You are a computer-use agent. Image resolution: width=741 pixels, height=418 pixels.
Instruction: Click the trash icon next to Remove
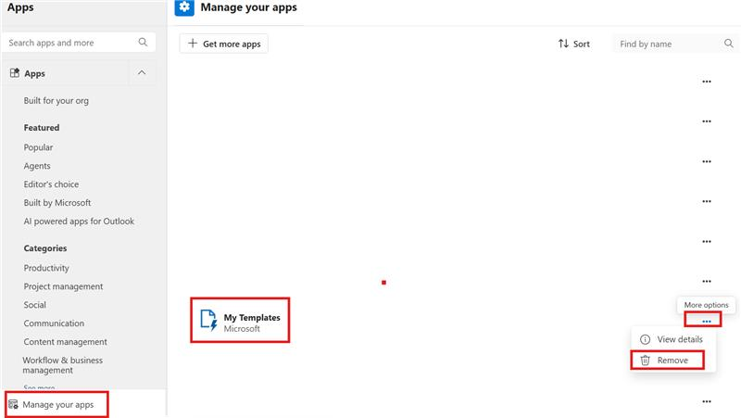tap(645, 361)
